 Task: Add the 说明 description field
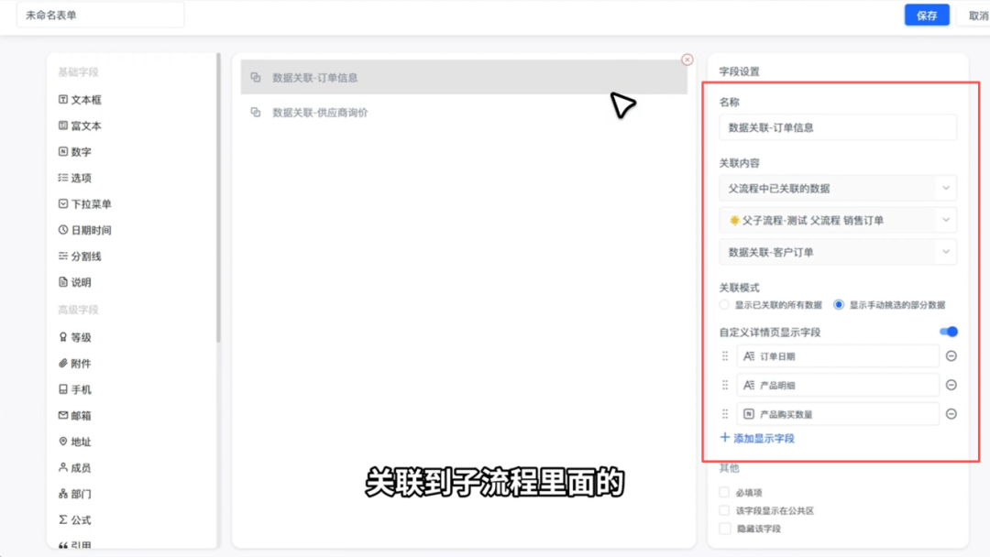(x=74, y=282)
